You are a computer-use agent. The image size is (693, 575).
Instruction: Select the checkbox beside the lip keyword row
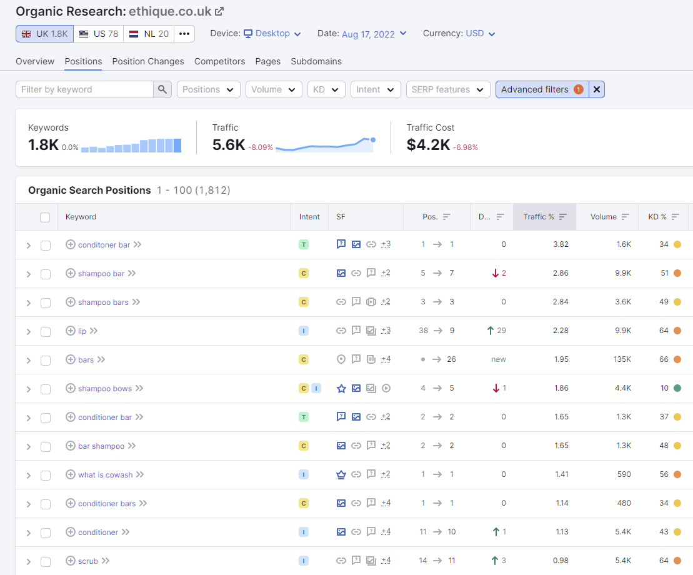coord(45,331)
